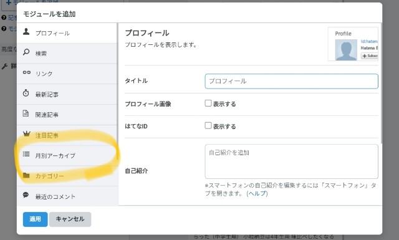Viewport: 399px width, 240px height.
Task: Enable はてなID 表示する checkbox
Action: point(208,125)
